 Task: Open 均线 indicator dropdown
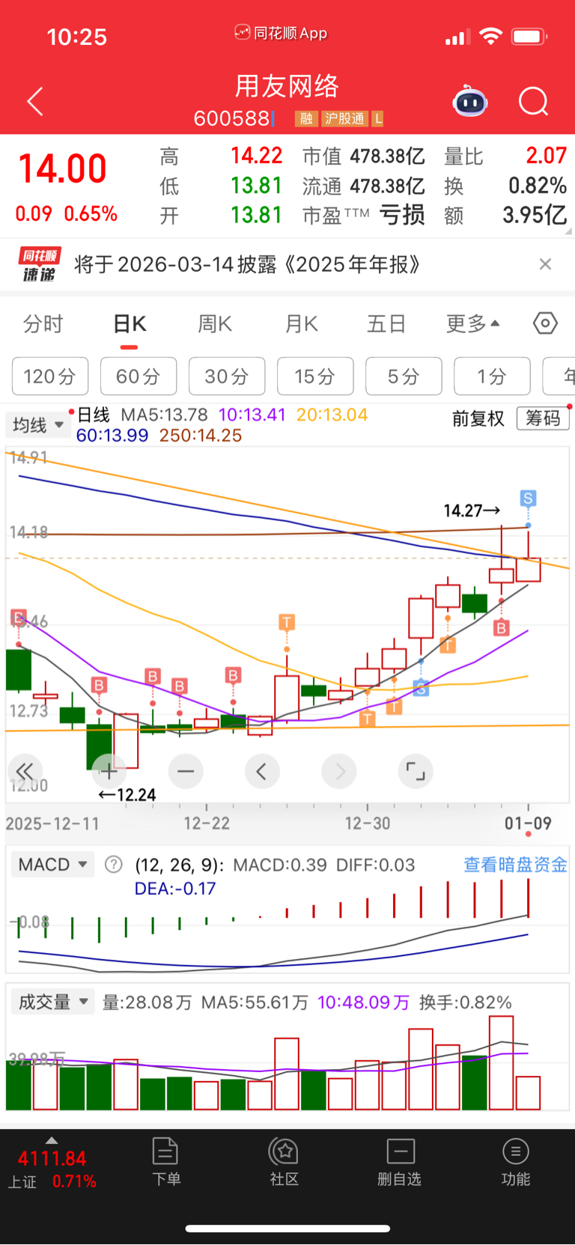click(37, 425)
